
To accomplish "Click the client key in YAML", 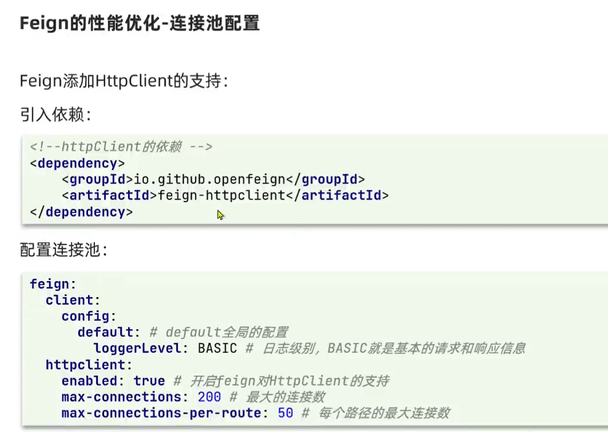I will click(x=69, y=300).
